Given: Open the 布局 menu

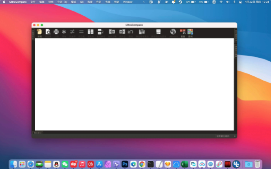Looking at the screenshot, I should tap(107, 2).
